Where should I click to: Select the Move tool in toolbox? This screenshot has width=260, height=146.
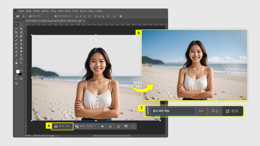pyautogui.click(x=16, y=25)
